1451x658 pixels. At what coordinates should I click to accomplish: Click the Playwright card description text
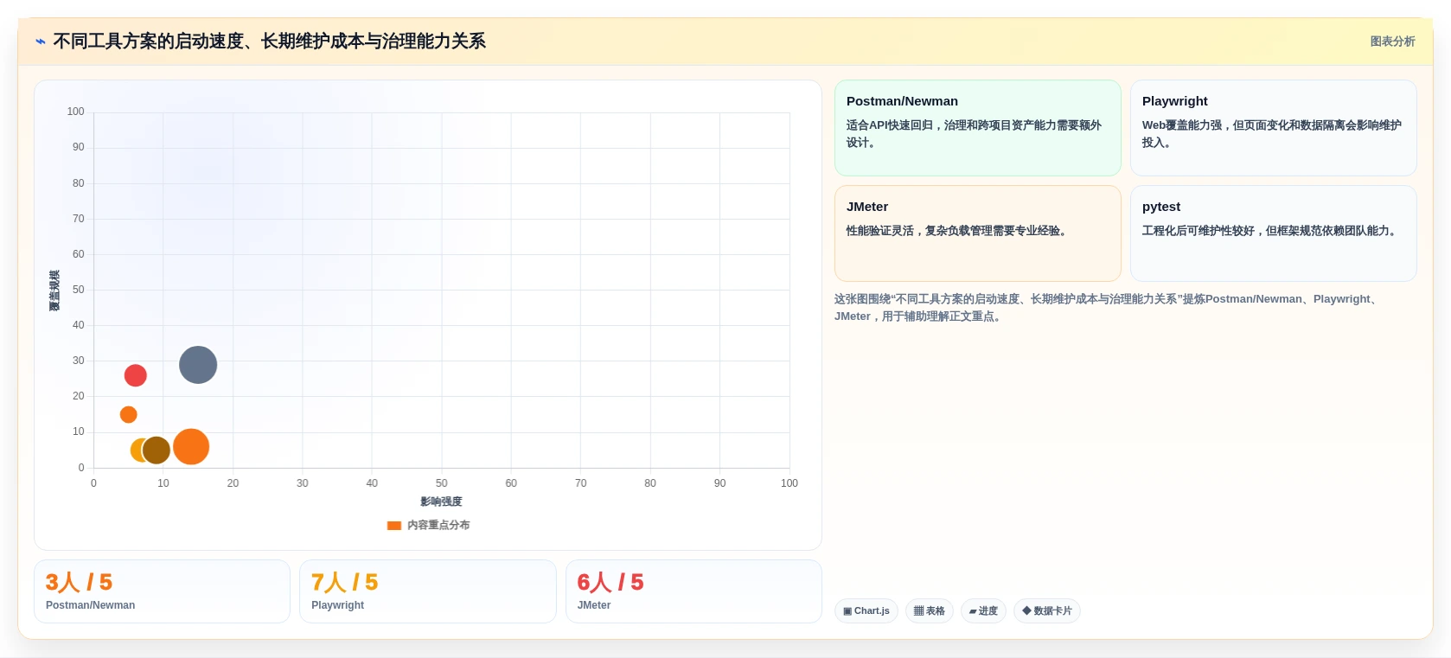pos(1272,134)
